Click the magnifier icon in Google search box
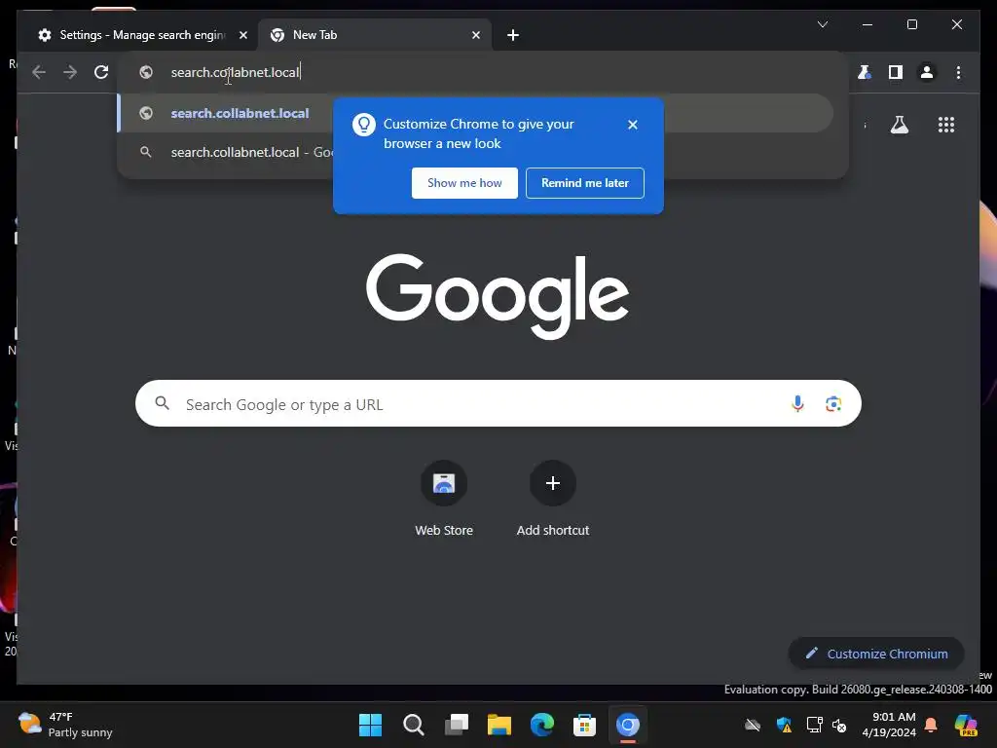Viewport: 997px width, 748px height. tap(163, 403)
